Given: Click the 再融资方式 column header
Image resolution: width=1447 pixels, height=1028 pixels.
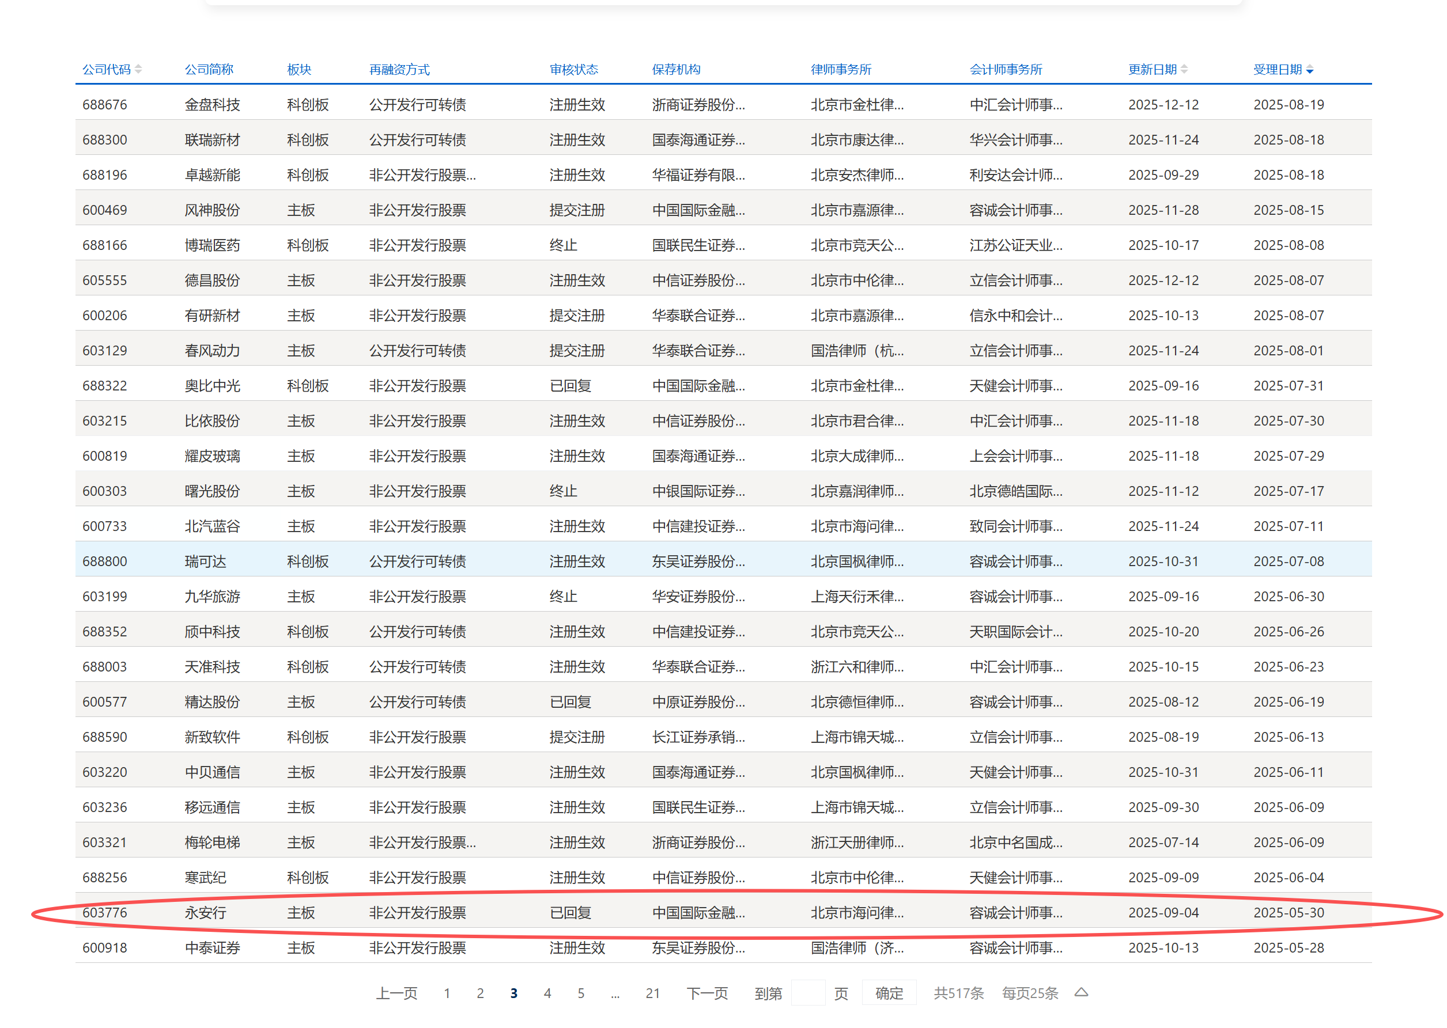Looking at the screenshot, I should pos(399,70).
